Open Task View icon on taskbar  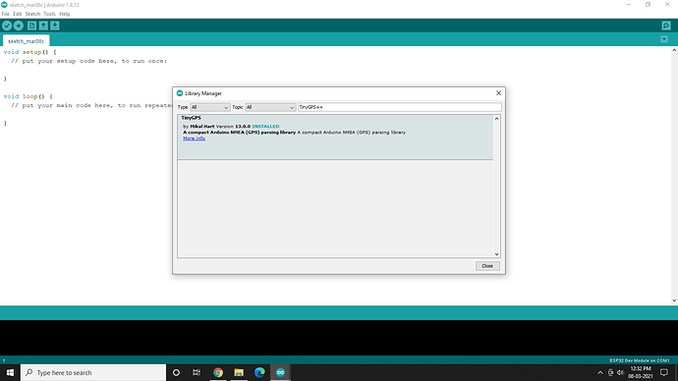(197, 372)
